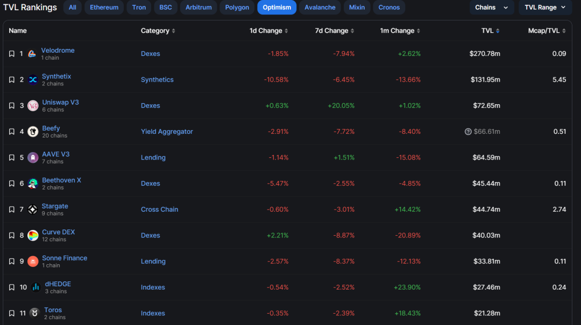
Task: Open the Synthetix protocol link
Action: coord(56,76)
